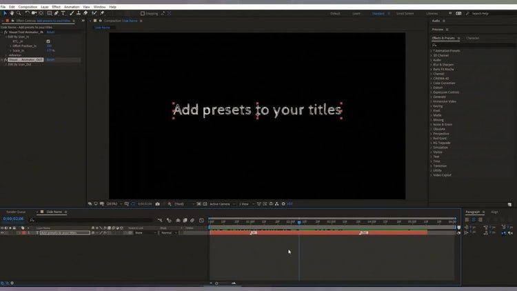517x291 pixels.
Task: Reset the Visual Text Animator_IN effect
Action: [x=50, y=32]
